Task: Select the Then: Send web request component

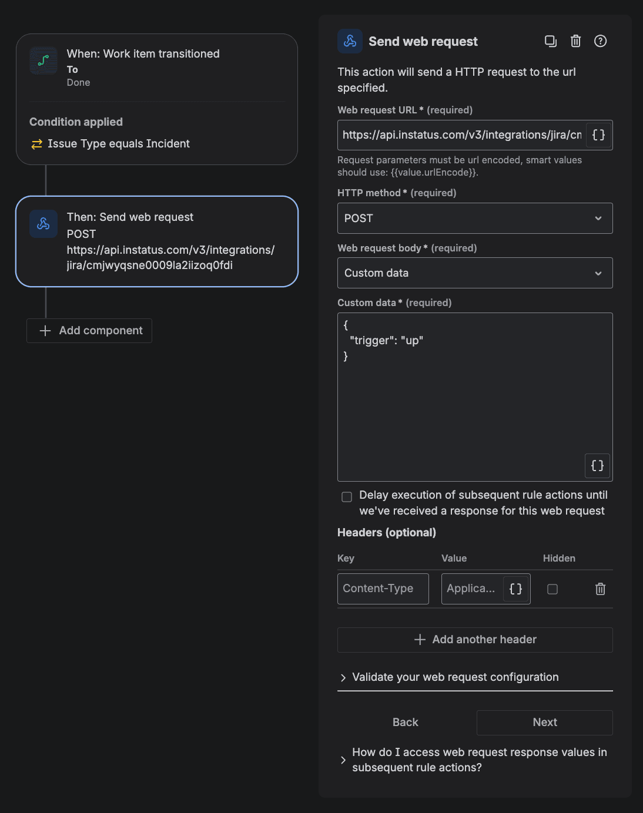Action: 157,241
